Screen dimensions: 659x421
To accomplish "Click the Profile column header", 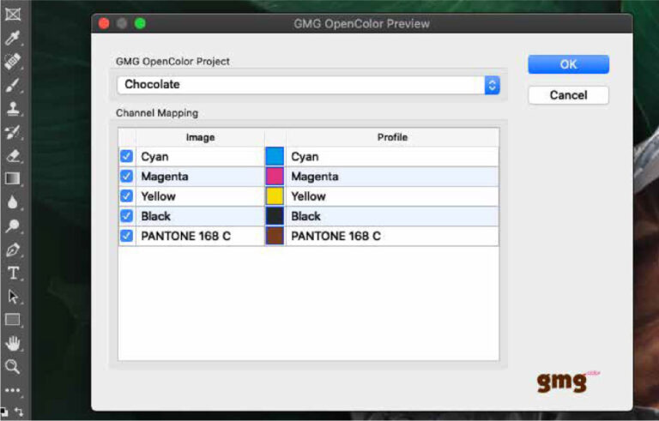I will click(392, 137).
